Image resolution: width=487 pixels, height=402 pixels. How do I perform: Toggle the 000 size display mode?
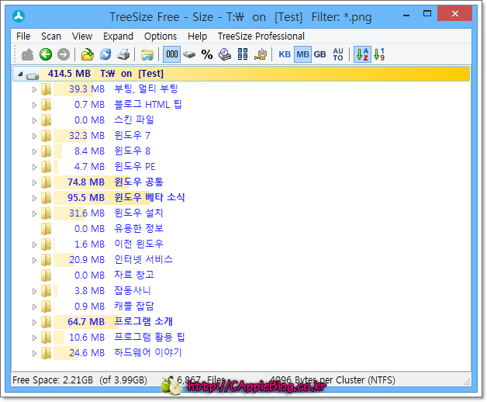(x=171, y=54)
